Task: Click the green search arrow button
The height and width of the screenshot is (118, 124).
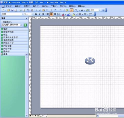Action: (25, 25)
